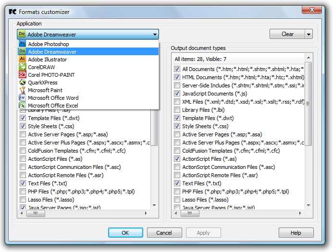333x252 pixels.
Task: Choose Corel PHOTO-PAINT entry
Action: tap(88, 75)
